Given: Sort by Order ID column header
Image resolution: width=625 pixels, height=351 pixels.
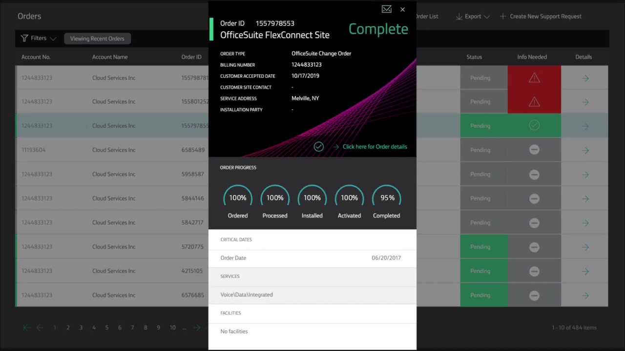Looking at the screenshot, I should pos(191,57).
